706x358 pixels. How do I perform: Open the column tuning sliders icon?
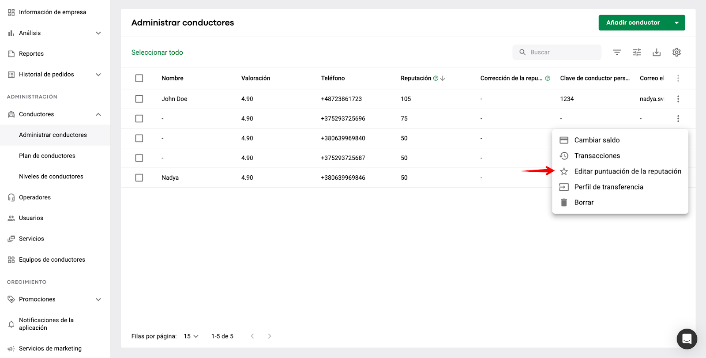pos(637,52)
